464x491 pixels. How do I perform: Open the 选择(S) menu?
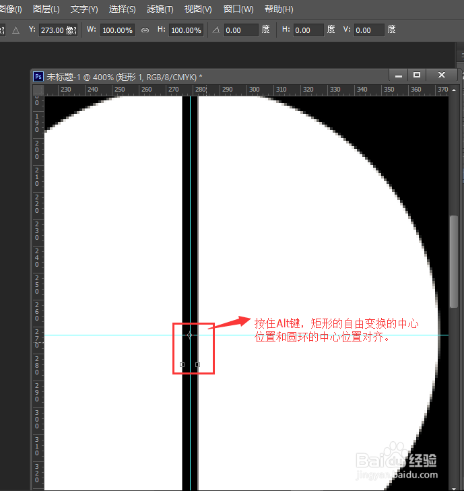(122, 9)
